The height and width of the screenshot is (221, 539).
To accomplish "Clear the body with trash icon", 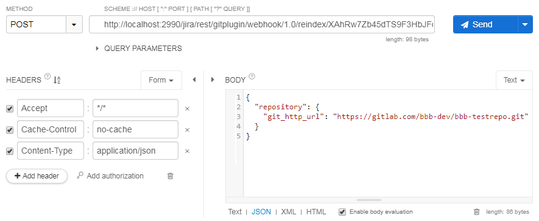I will coord(476,212).
